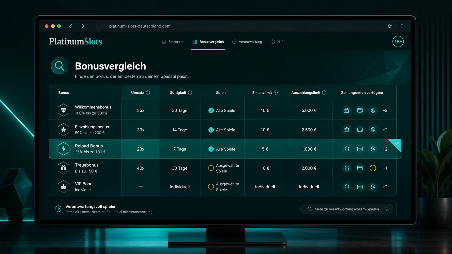This screenshot has height=254, width=452.
Task: Click the Treuebonus gift icon
Action: pyautogui.click(x=64, y=168)
